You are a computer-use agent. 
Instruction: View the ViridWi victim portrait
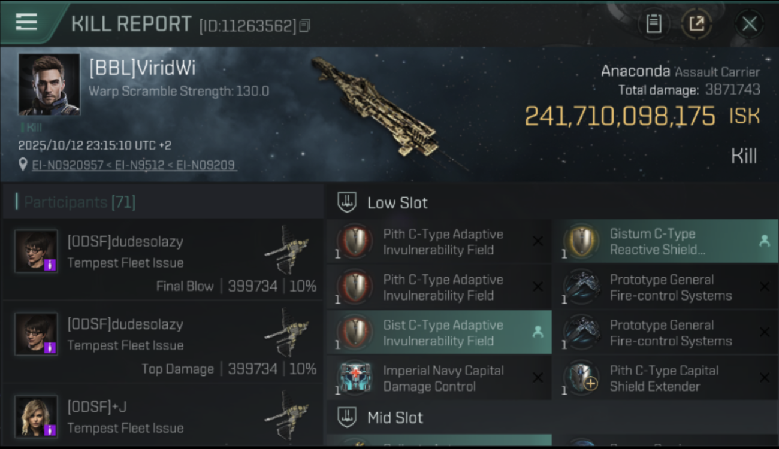49,84
